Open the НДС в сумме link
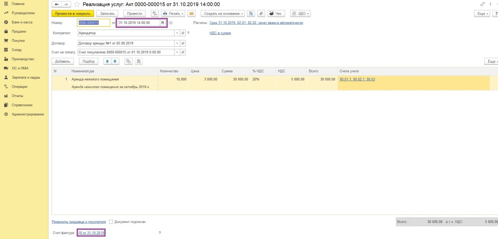Screen dimensions: 498x239 pos(220,33)
